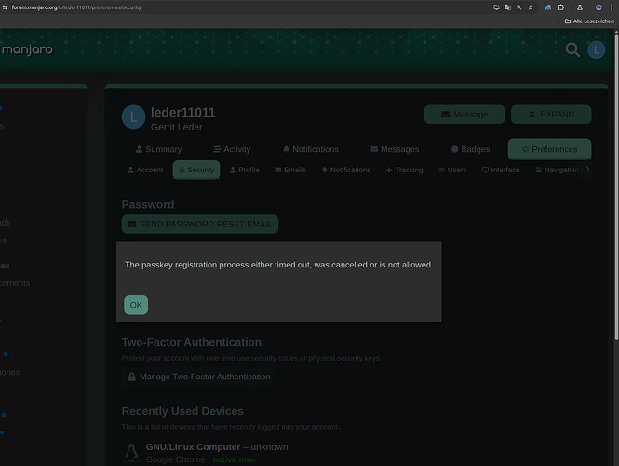Click the site information icon beside the URL

coord(5,7)
